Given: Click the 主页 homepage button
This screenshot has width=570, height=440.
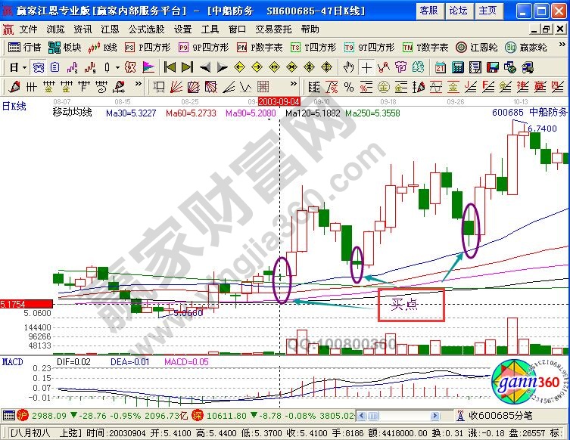Looking at the screenshot, I should tap(488, 11).
